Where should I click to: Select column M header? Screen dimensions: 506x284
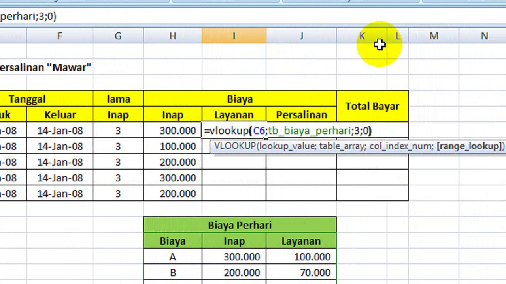(434, 36)
